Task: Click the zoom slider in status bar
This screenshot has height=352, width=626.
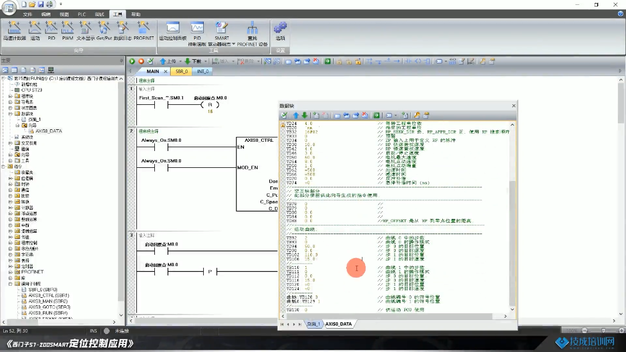Action: (x=603, y=330)
